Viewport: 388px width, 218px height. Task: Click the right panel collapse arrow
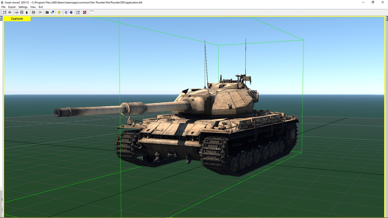(x=387, y=18)
